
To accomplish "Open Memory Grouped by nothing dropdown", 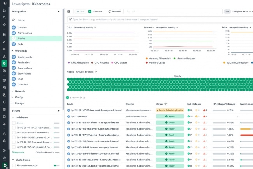I will (167, 27).
